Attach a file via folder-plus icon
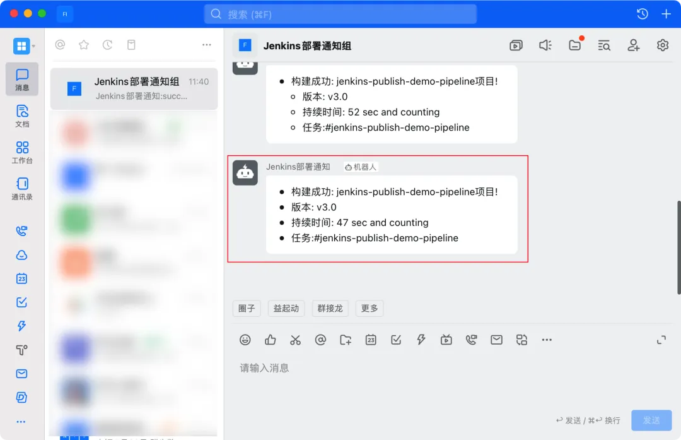Screen dimensions: 681x440 pos(346,340)
